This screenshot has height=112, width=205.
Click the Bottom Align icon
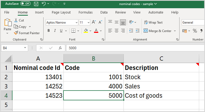123,23
